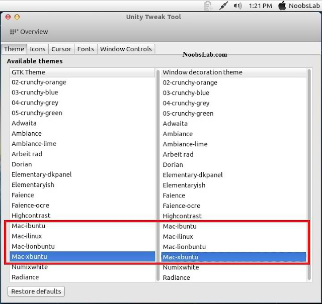Switch to the Window Controls tab
Viewport: 322px width, 304px height.
pyautogui.click(x=126, y=49)
